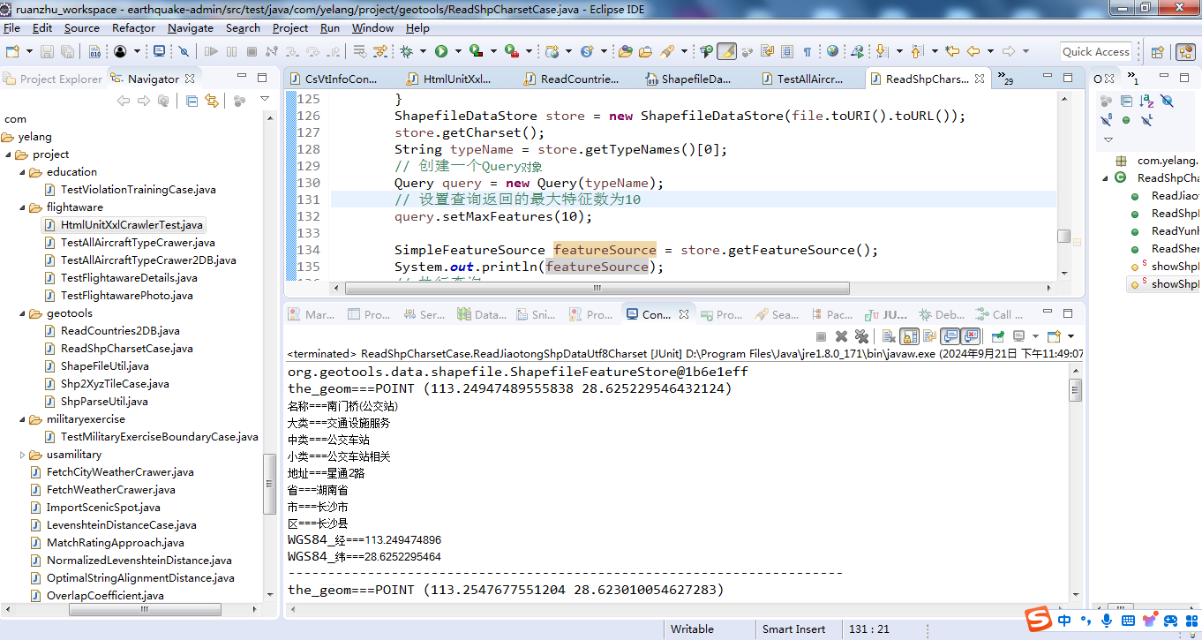Image resolution: width=1202 pixels, height=640 pixels.
Task: Collapse the geotools folder in Navigator
Action: point(23,313)
